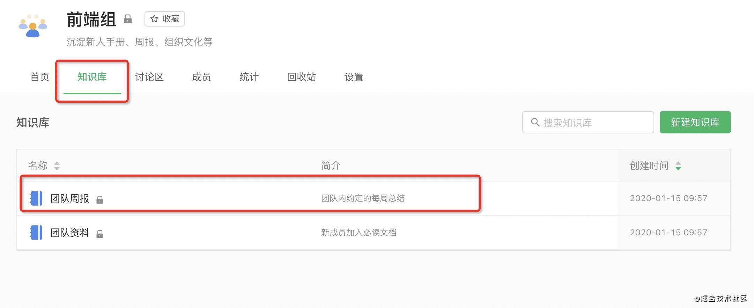Viewport: 754px width, 308px height.
Task: Focus the 搜索知识库 search field
Action: [588, 122]
